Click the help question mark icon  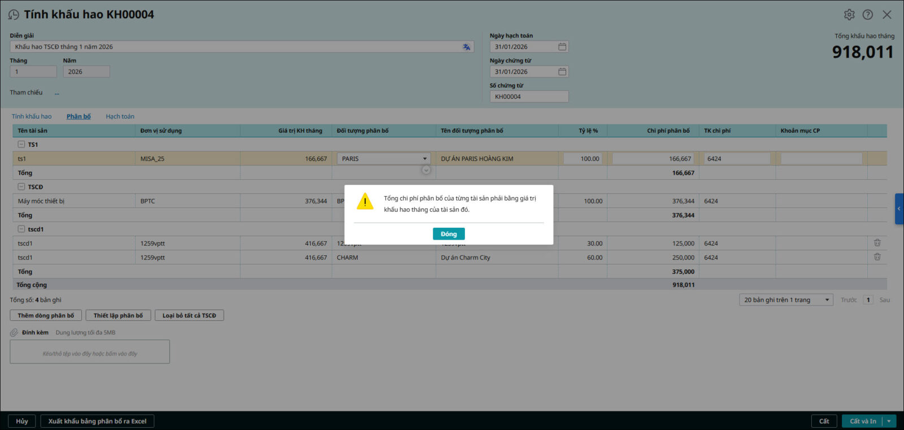click(868, 15)
